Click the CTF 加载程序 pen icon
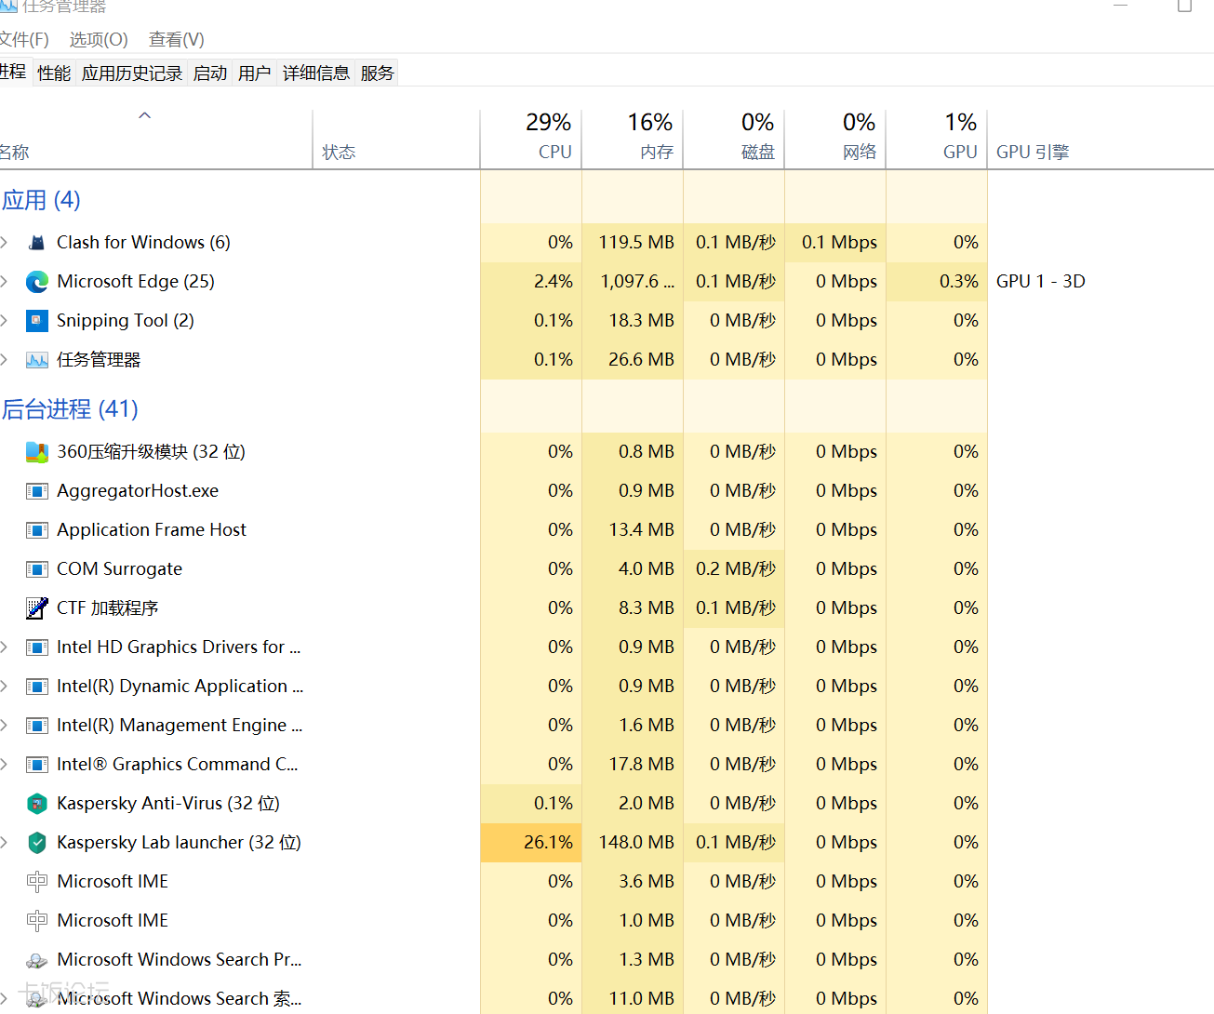1214x1014 pixels. [37, 608]
